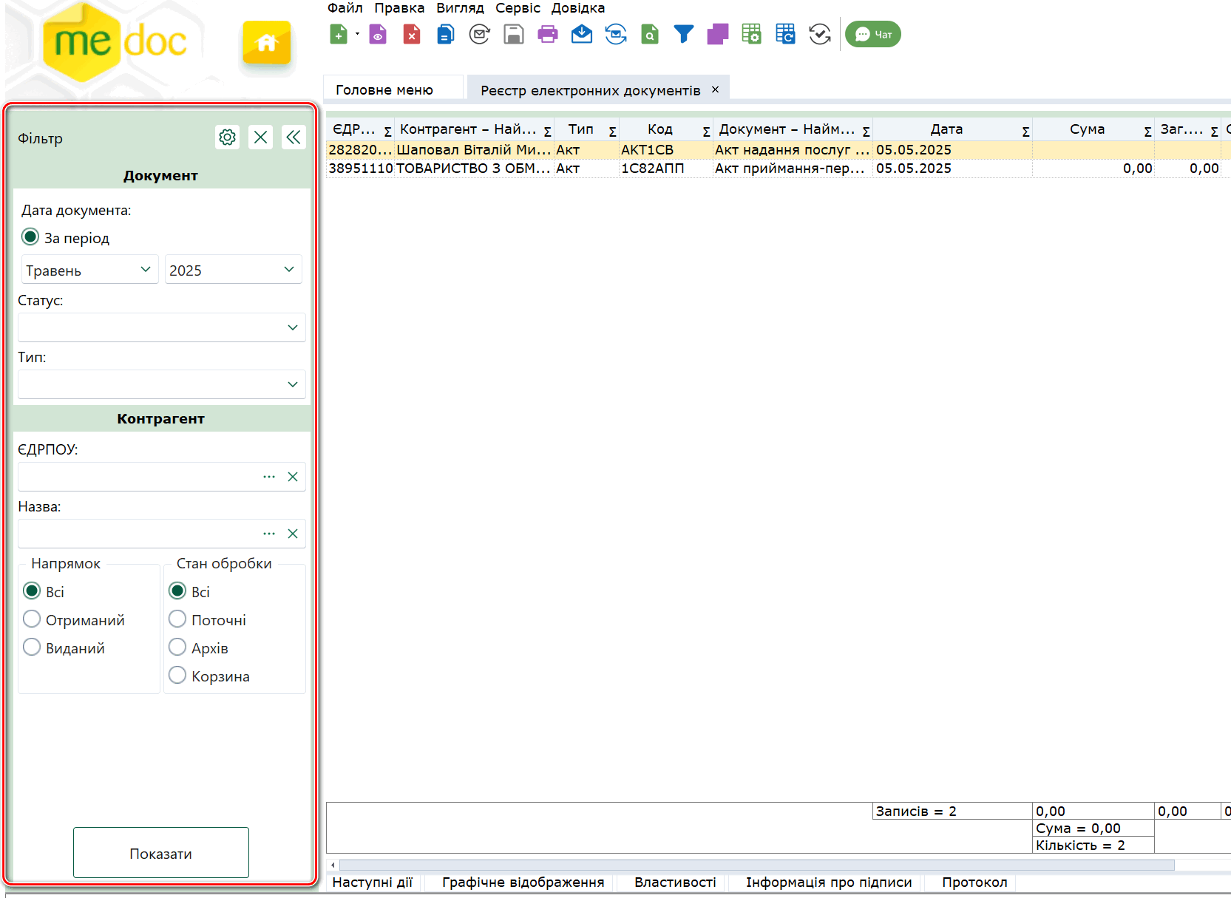Viewport: 1231px width, 898px height.
Task: Expand the Статус dropdown
Action: pyautogui.click(x=162, y=327)
